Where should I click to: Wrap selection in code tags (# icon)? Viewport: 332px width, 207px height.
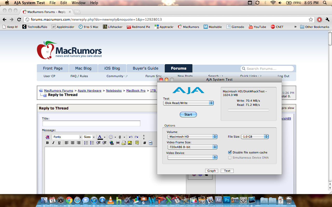[x=144, y=143]
